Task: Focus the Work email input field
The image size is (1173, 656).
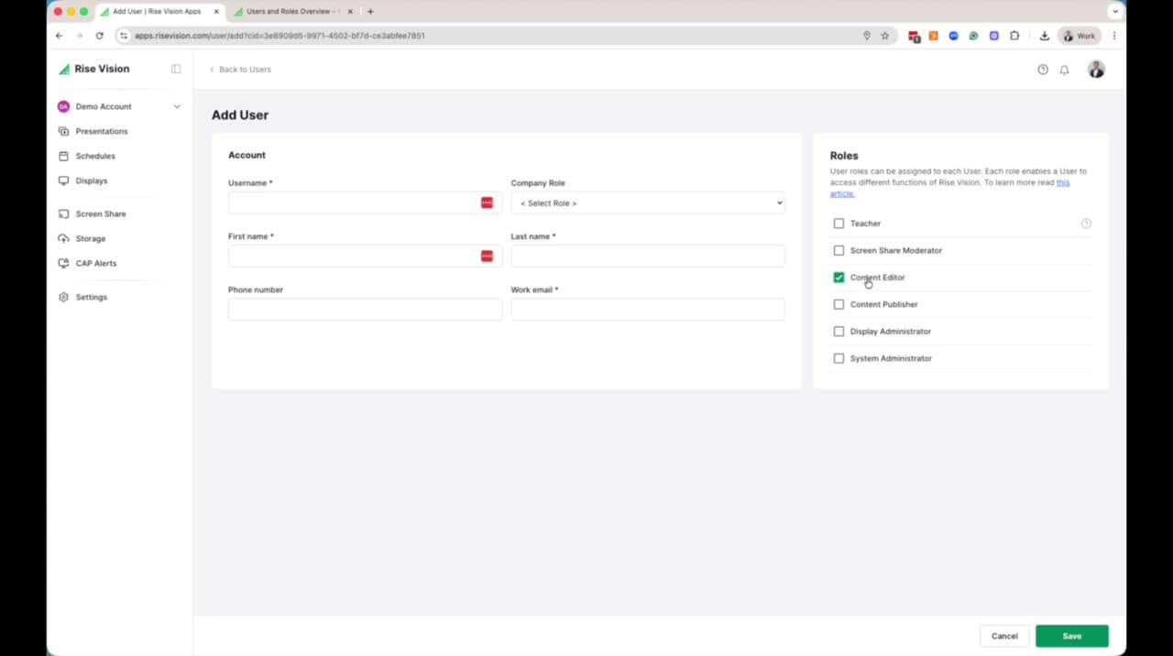Action: (x=647, y=310)
